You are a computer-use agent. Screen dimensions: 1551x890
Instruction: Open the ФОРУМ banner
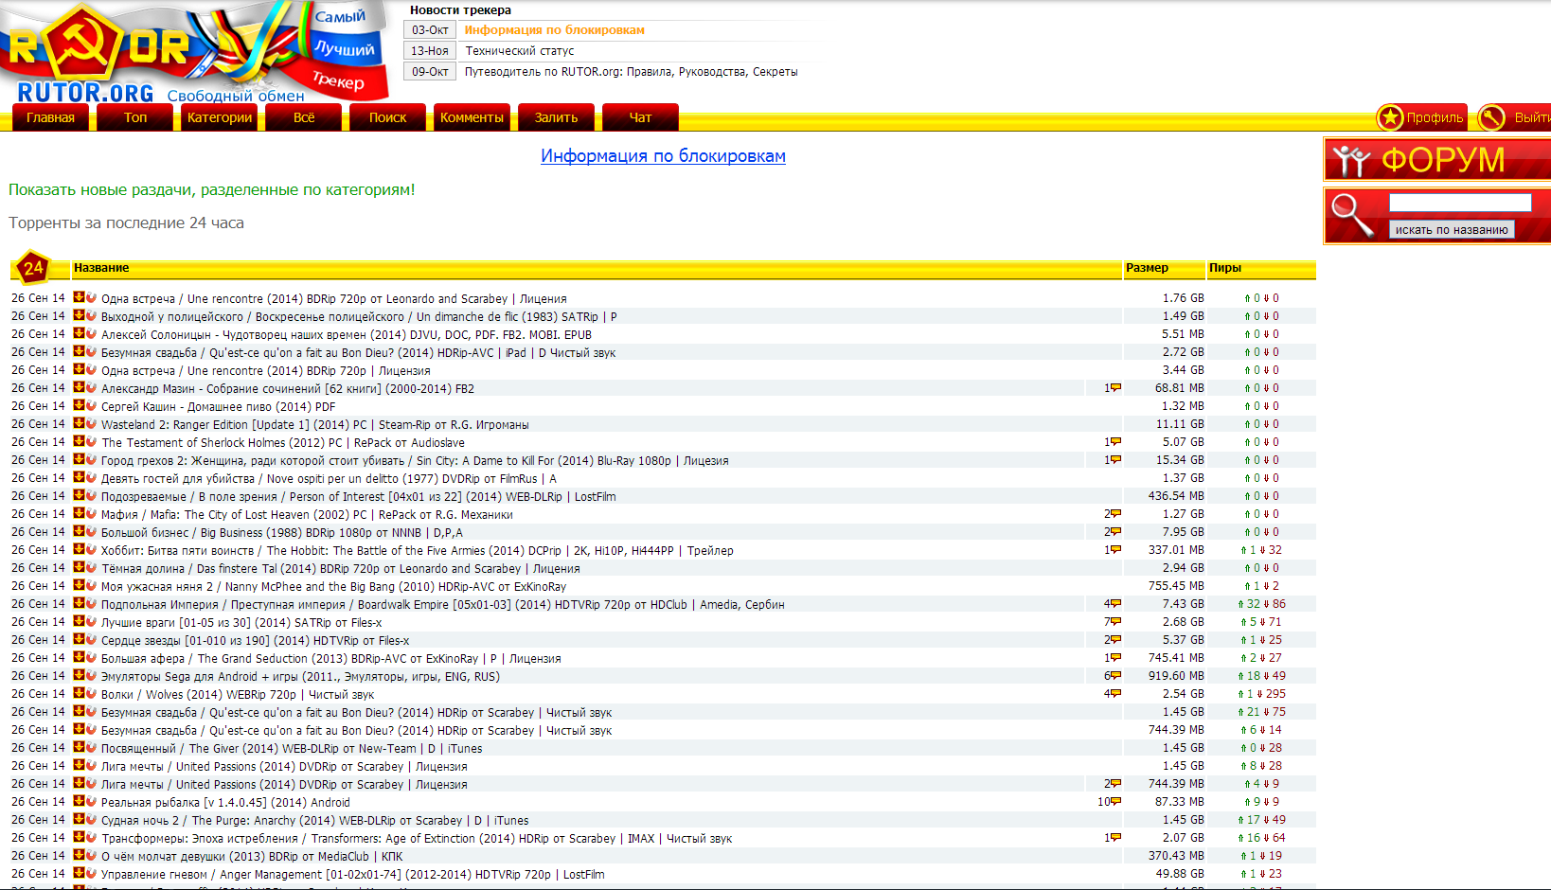(1437, 159)
